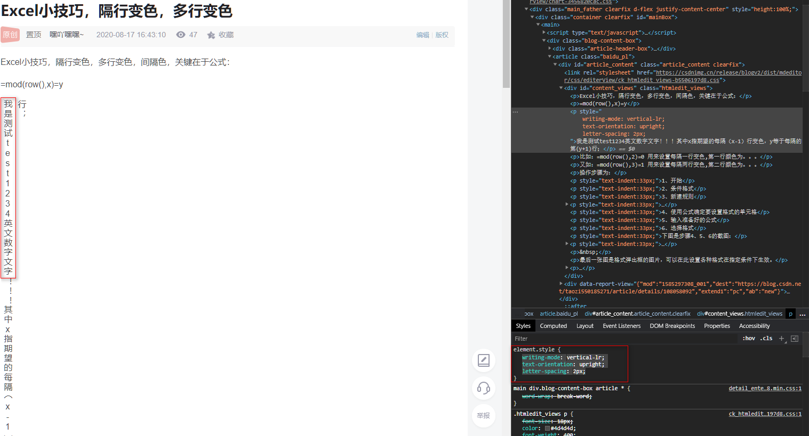Open the Accessibility tab
The height and width of the screenshot is (436, 809).
point(754,326)
